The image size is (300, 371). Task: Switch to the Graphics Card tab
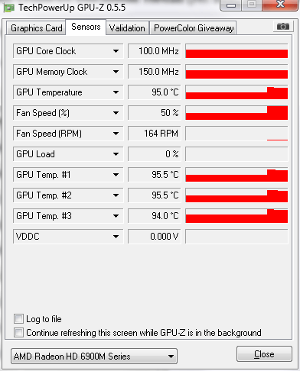pos(36,28)
